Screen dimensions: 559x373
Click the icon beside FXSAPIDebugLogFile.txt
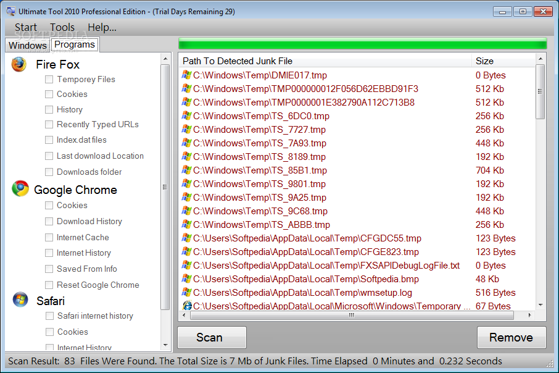(187, 265)
